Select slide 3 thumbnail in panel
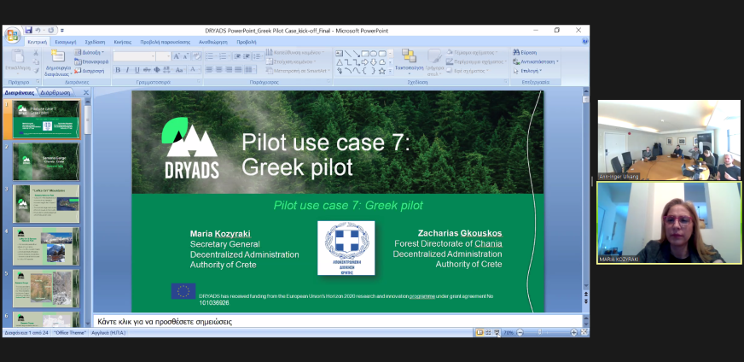The width and height of the screenshot is (744, 362). [x=47, y=205]
